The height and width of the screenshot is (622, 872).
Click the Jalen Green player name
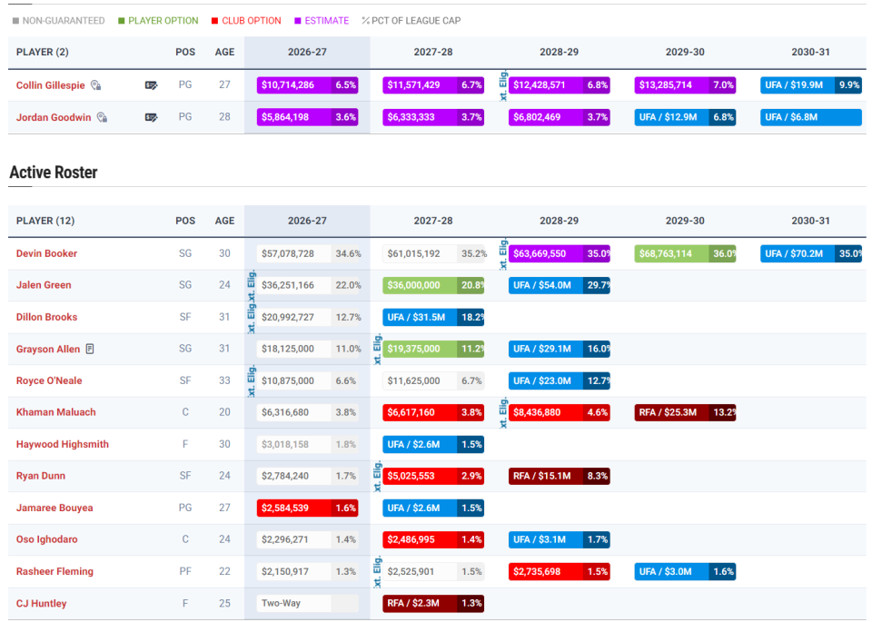tap(44, 285)
